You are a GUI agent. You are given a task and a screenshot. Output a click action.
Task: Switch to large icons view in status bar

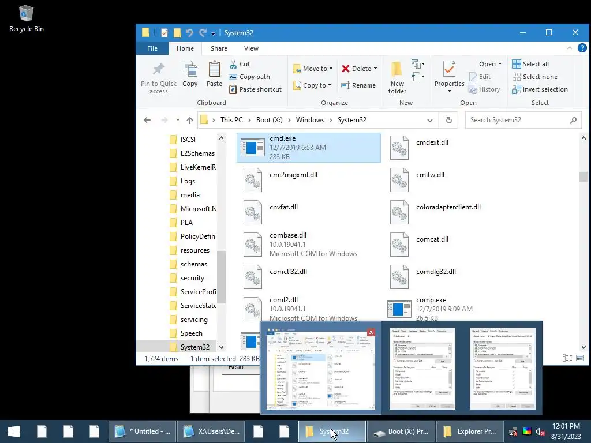pos(579,358)
